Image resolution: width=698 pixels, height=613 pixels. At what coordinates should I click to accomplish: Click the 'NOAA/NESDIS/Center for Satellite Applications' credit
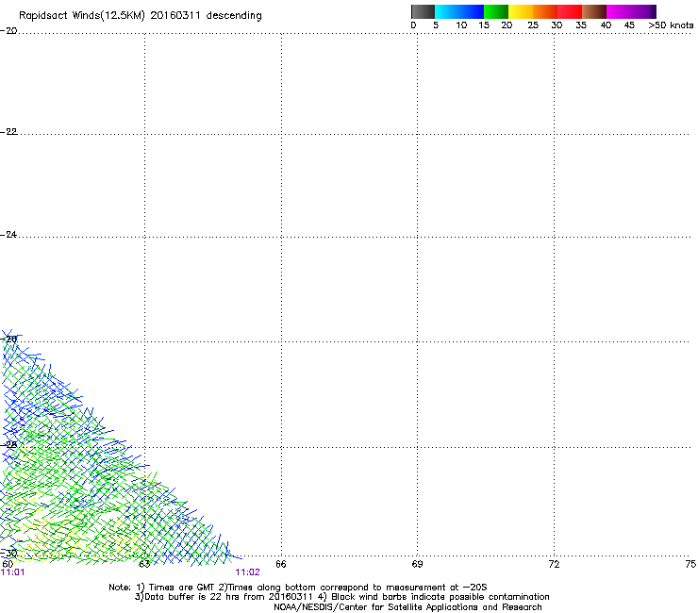(x=407, y=607)
